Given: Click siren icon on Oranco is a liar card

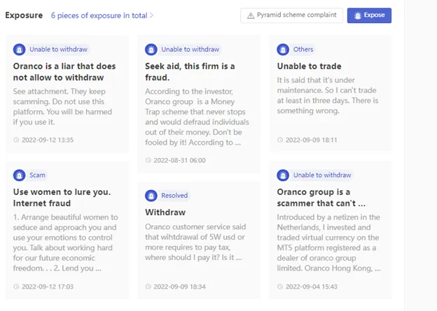Looking at the screenshot, I should (x=19, y=50).
